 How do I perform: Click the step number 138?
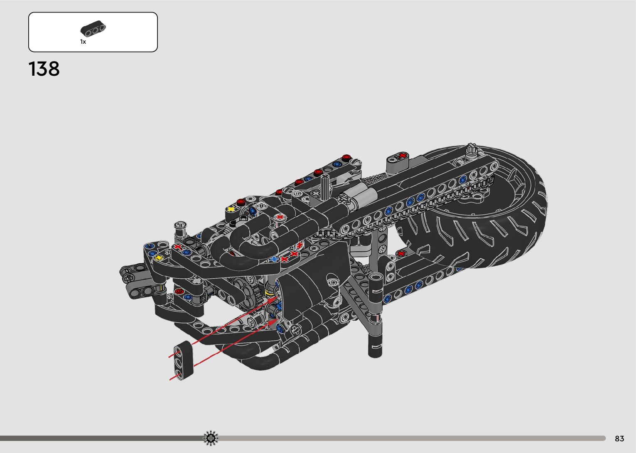pyautogui.click(x=44, y=69)
